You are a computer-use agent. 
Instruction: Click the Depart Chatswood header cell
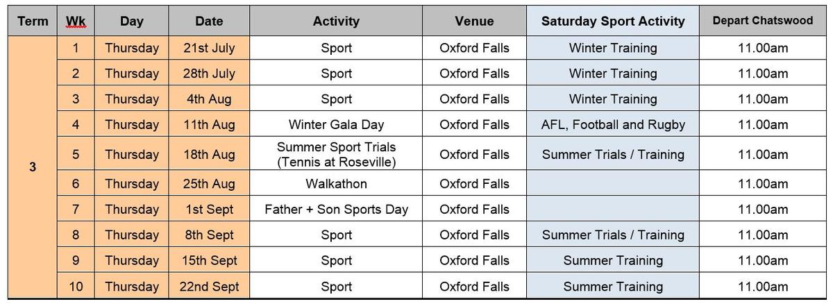(x=763, y=21)
